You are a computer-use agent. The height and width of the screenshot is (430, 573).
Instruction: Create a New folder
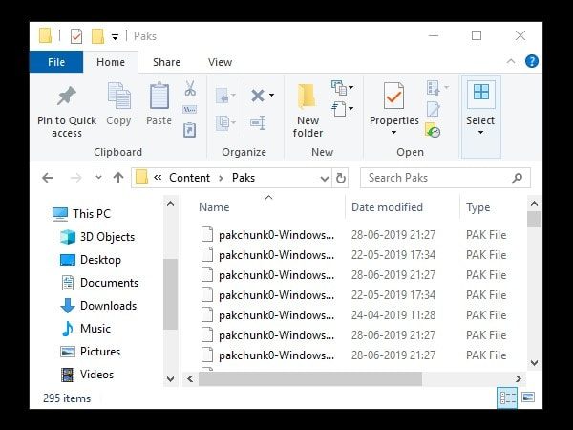pyautogui.click(x=308, y=110)
